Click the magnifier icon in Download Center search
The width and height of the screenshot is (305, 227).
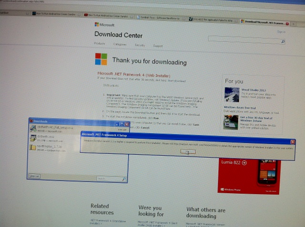283,42
